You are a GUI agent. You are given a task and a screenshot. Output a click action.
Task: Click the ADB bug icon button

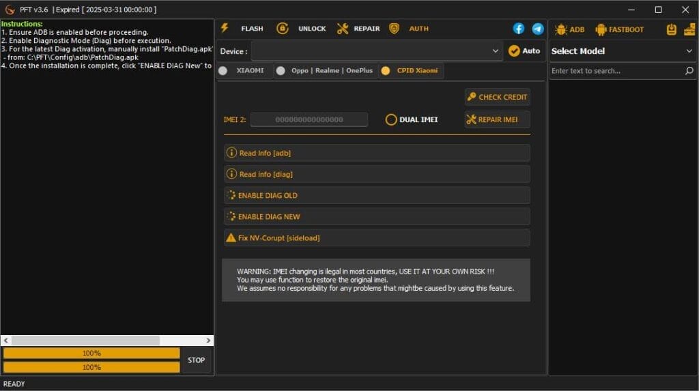coord(570,29)
